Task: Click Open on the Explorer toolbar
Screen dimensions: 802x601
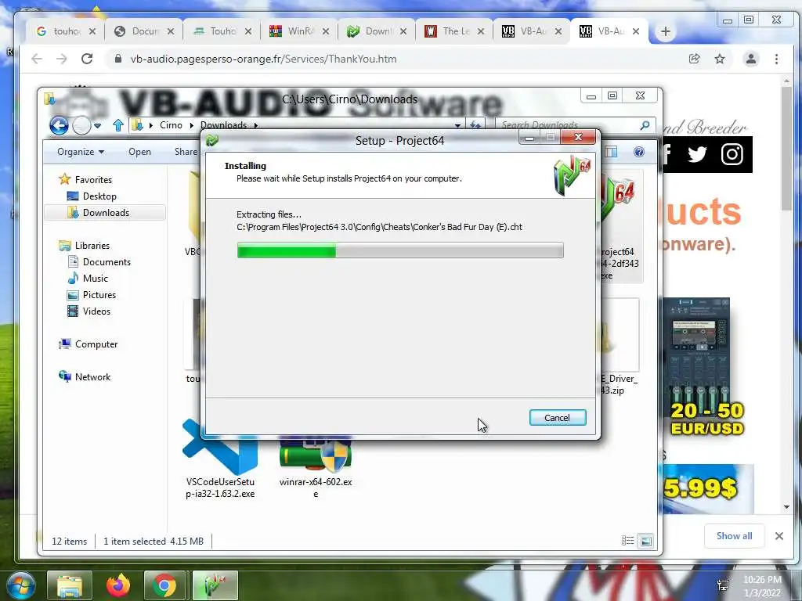Action: click(x=139, y=152)
